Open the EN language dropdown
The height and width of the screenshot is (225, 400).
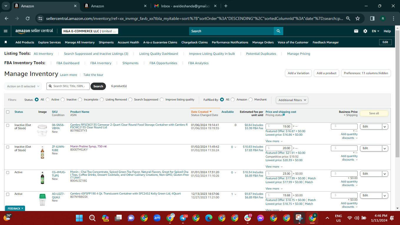point(376,31)
